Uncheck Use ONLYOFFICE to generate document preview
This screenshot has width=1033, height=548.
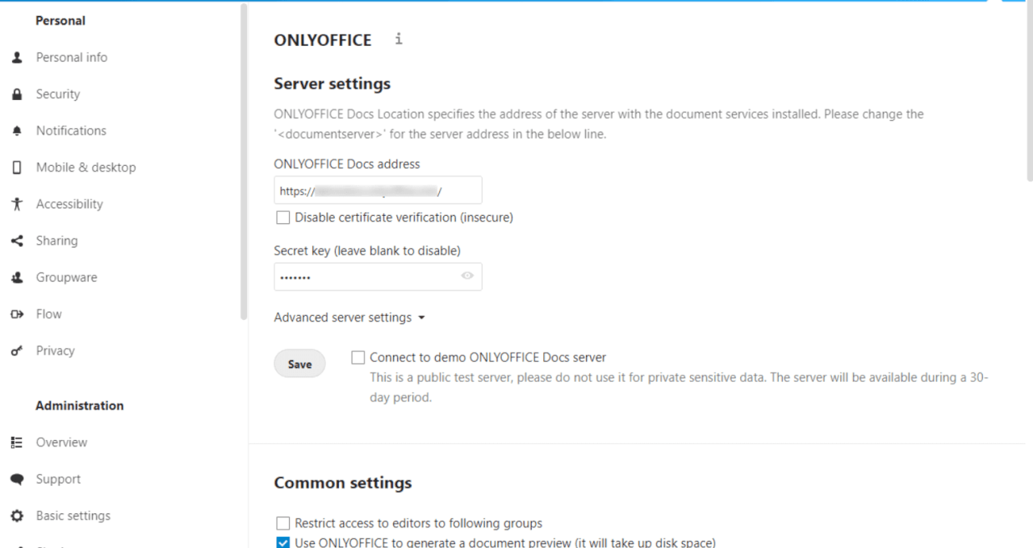pos(282,542)
